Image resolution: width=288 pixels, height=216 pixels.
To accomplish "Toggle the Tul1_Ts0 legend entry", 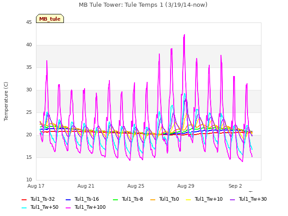I will [x=165, y=199].
